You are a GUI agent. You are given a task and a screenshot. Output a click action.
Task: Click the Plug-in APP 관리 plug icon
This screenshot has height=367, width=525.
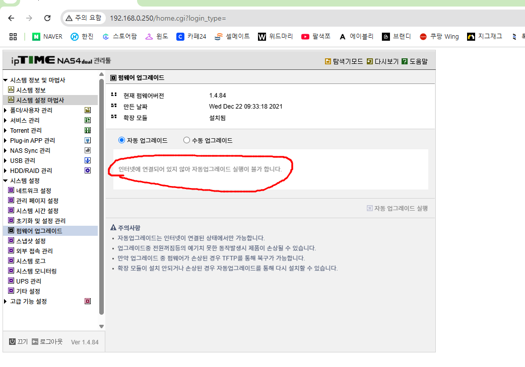click(88, 140)
